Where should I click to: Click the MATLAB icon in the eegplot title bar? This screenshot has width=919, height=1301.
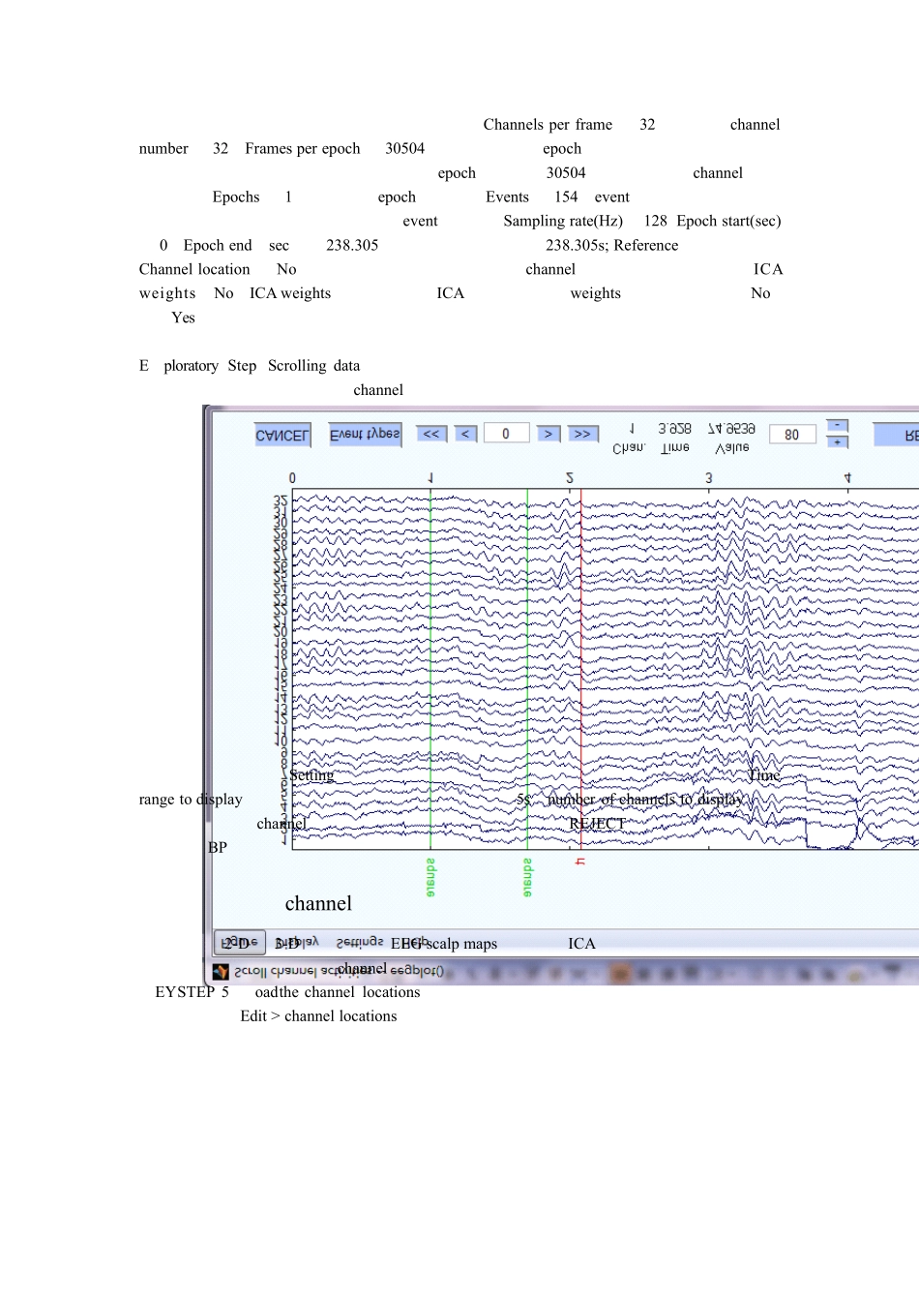(x=221, y=971)
